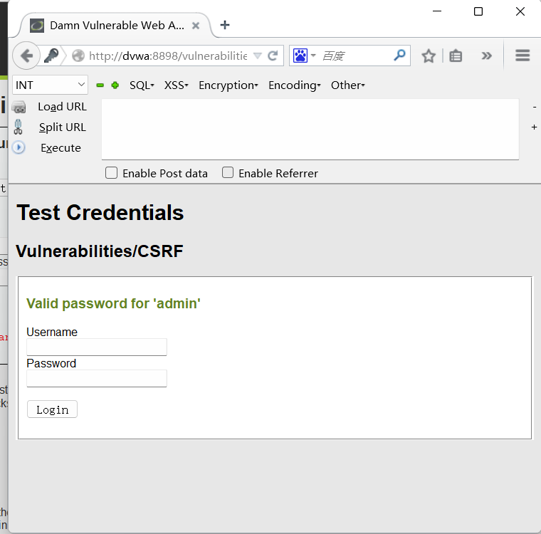Click the globe site identity icon
The width and height of the screenshot is (541, 534).
click(x=78, y=56)
